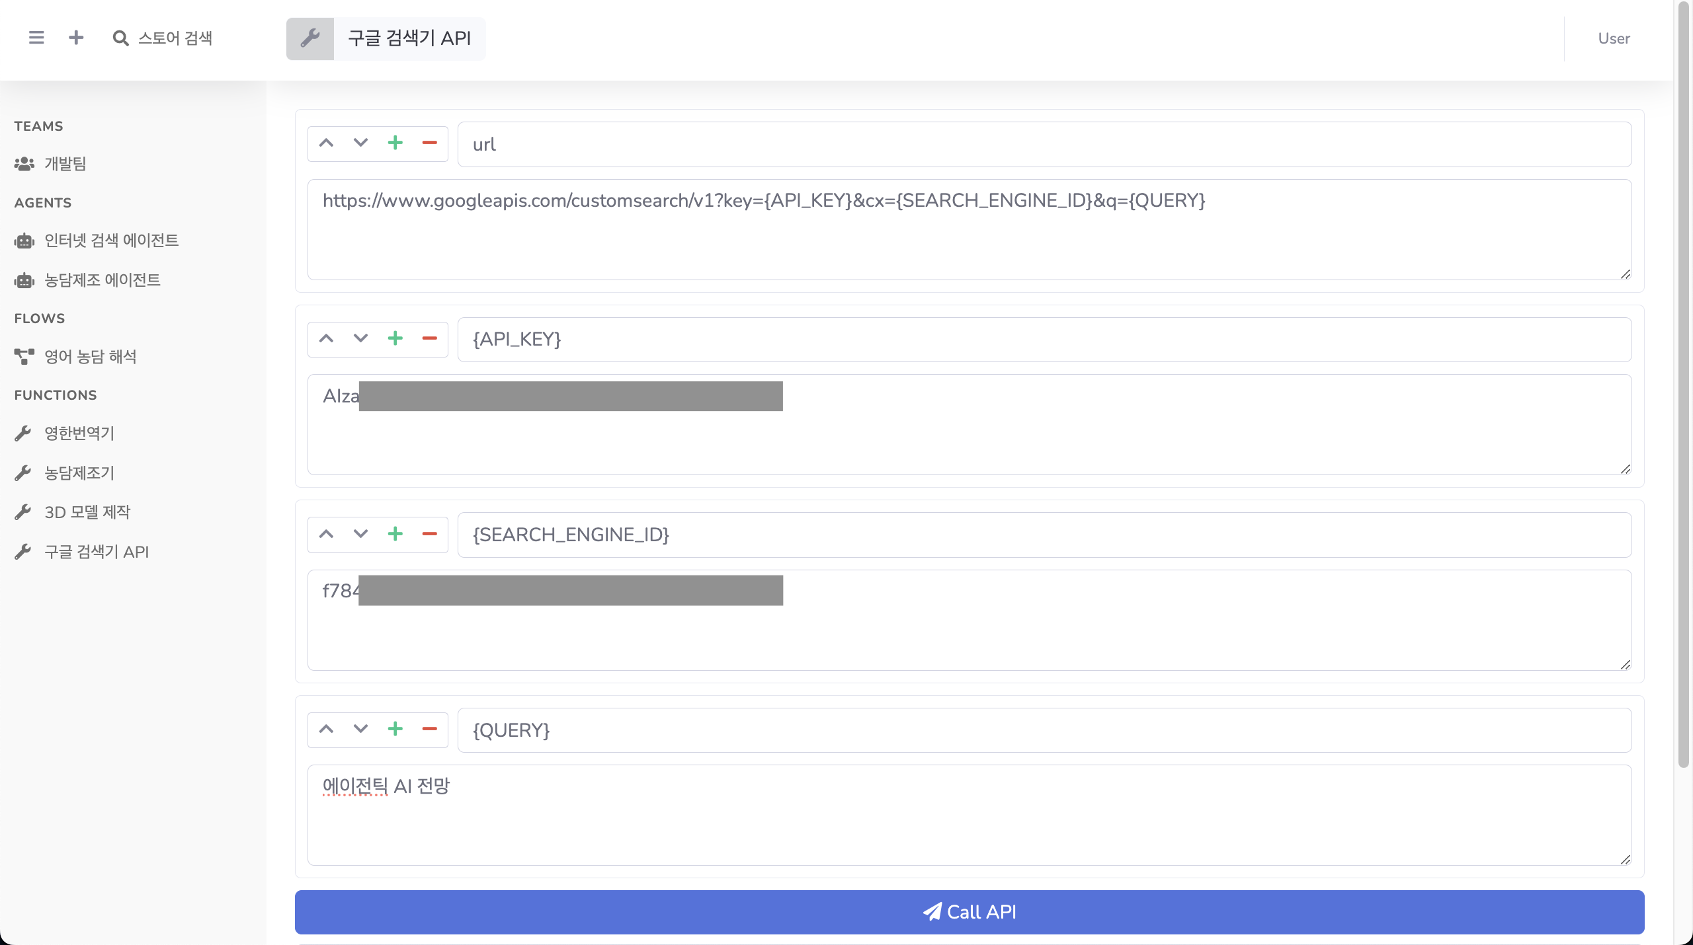Edit the url parameter name field
Viewport: 1693px width, 945px height.
pyautogui.click(x=1044, y=144)
